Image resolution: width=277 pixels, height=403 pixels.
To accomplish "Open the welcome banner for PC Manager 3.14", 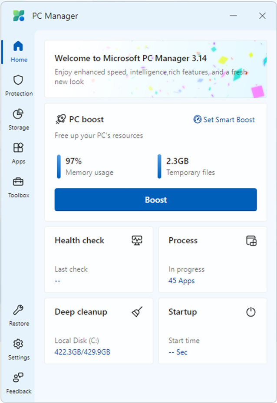I will (x=155, y=69).
